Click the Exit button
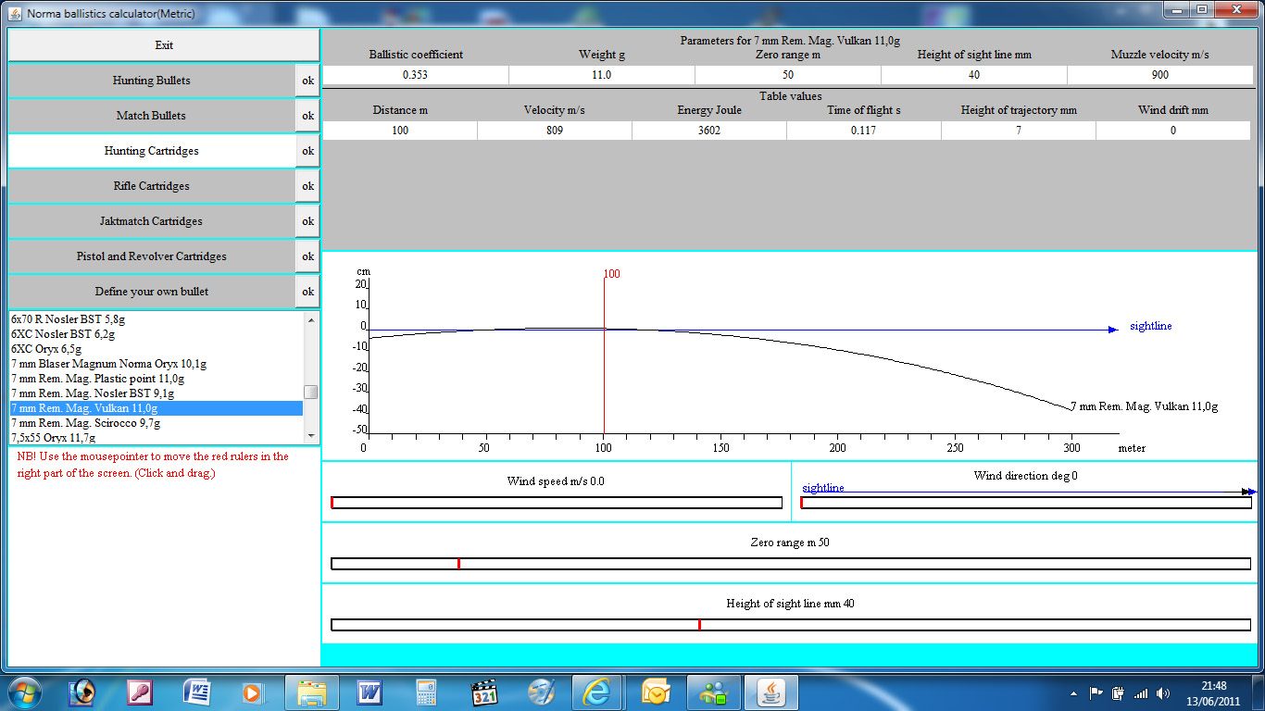The height and width of the screenshot is (711, 1265). point(164,45)
